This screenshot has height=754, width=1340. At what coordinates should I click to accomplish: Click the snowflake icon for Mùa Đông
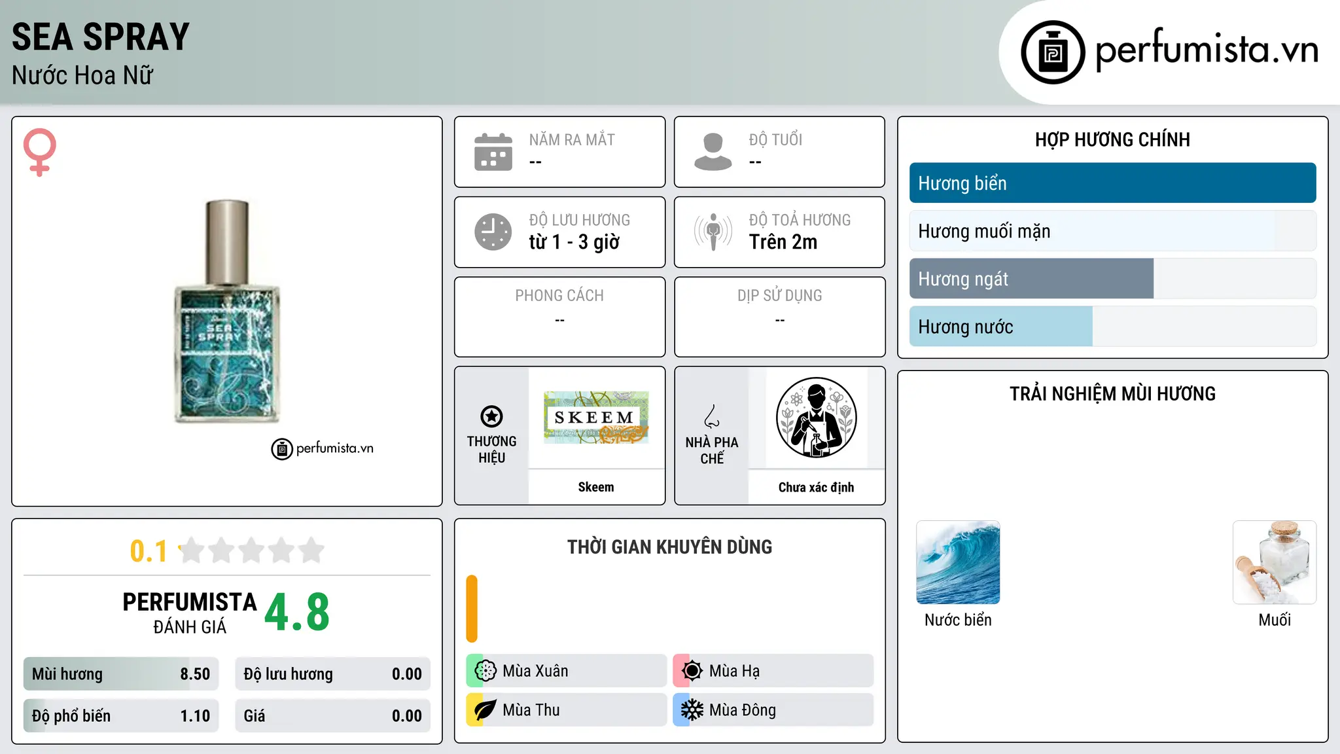coord(692,710)
